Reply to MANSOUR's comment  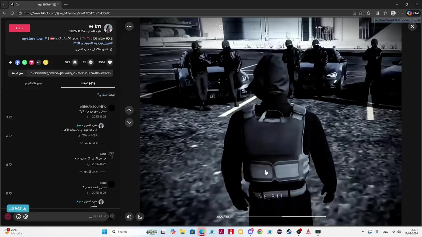click(88, 117)
